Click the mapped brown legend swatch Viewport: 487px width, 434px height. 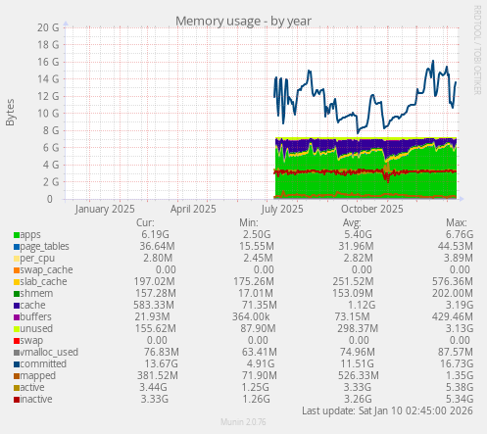(17, 376)
